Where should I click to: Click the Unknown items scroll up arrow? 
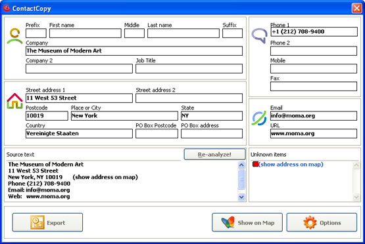356,165
